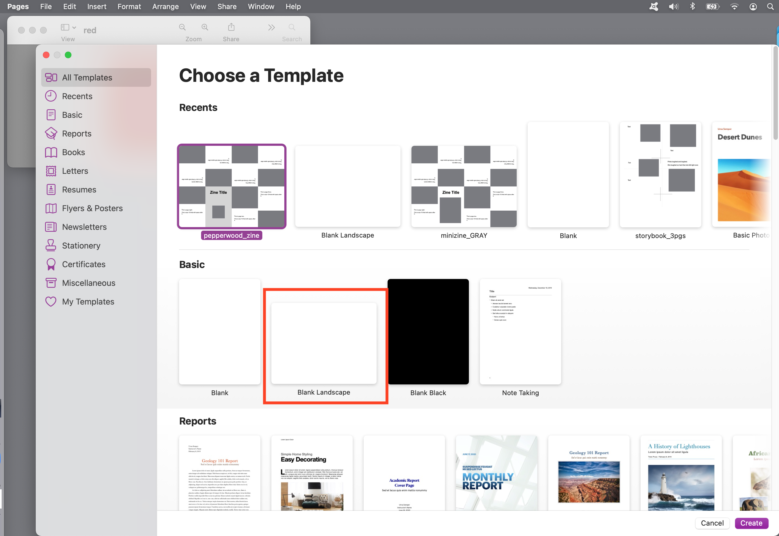The width and height of the screenshot is (779, 536).
Task: Select the Certificates category label
Action: [84, 264]
